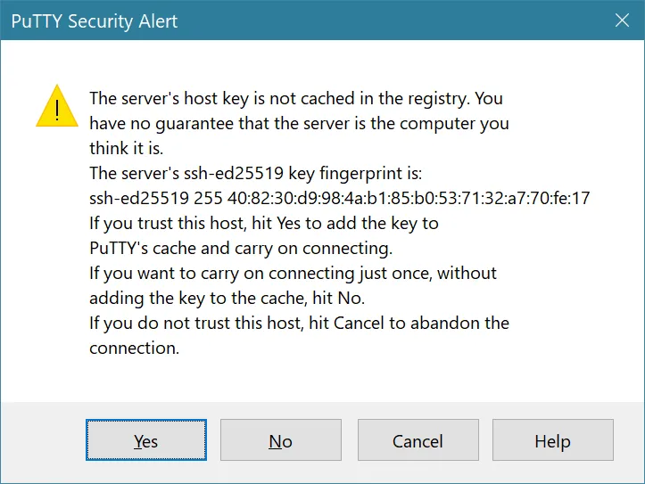The width and height of the screenshot is (645, 484).
Task: Accept the host key with Yes
Action: (x=146, y=440)
